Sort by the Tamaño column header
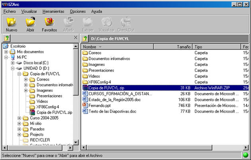This screenshot has height=160, width=251. point(184,47)
